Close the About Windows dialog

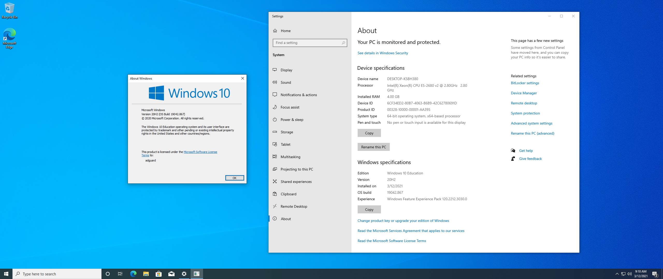(x=243, y=78)
